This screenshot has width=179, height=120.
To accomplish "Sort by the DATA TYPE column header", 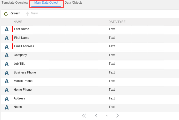I will click(117, 22).
